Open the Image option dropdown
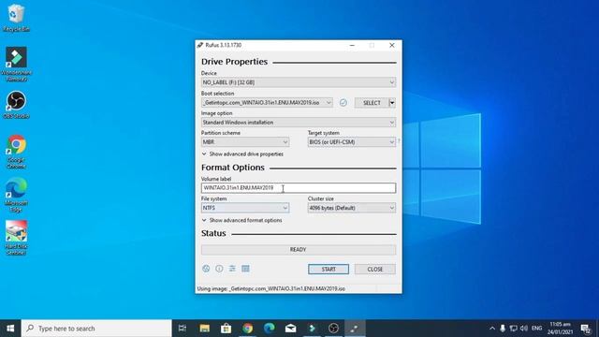This screenshot has height=337, width=599. [x=299, y=123]
